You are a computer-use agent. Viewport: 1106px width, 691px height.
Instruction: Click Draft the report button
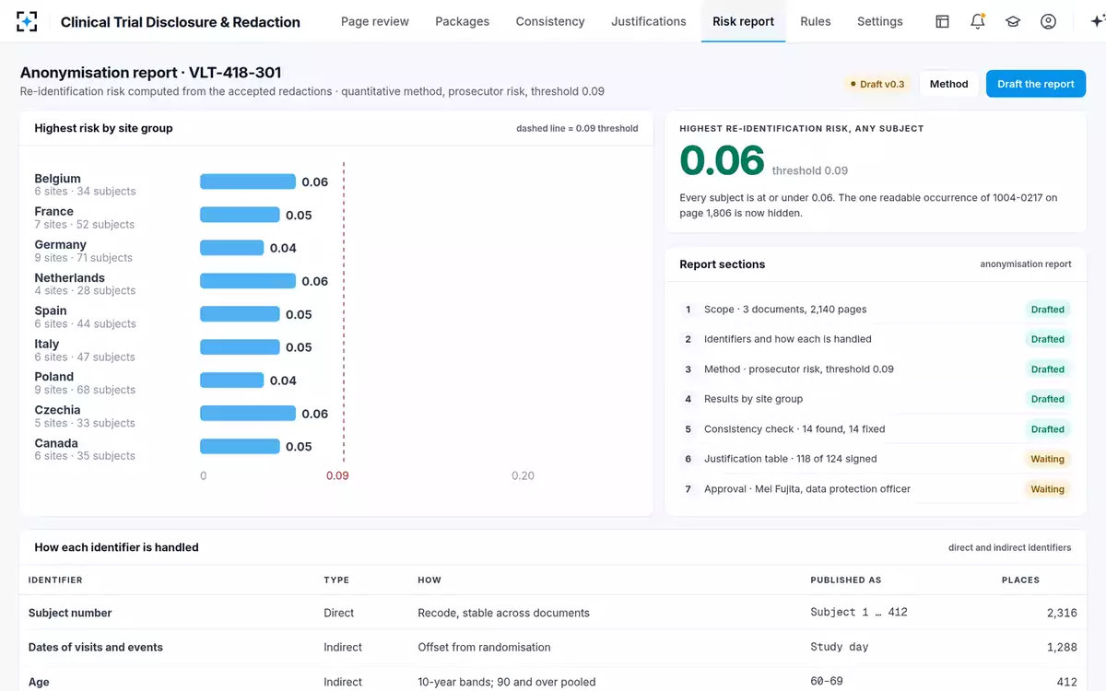1036,84
